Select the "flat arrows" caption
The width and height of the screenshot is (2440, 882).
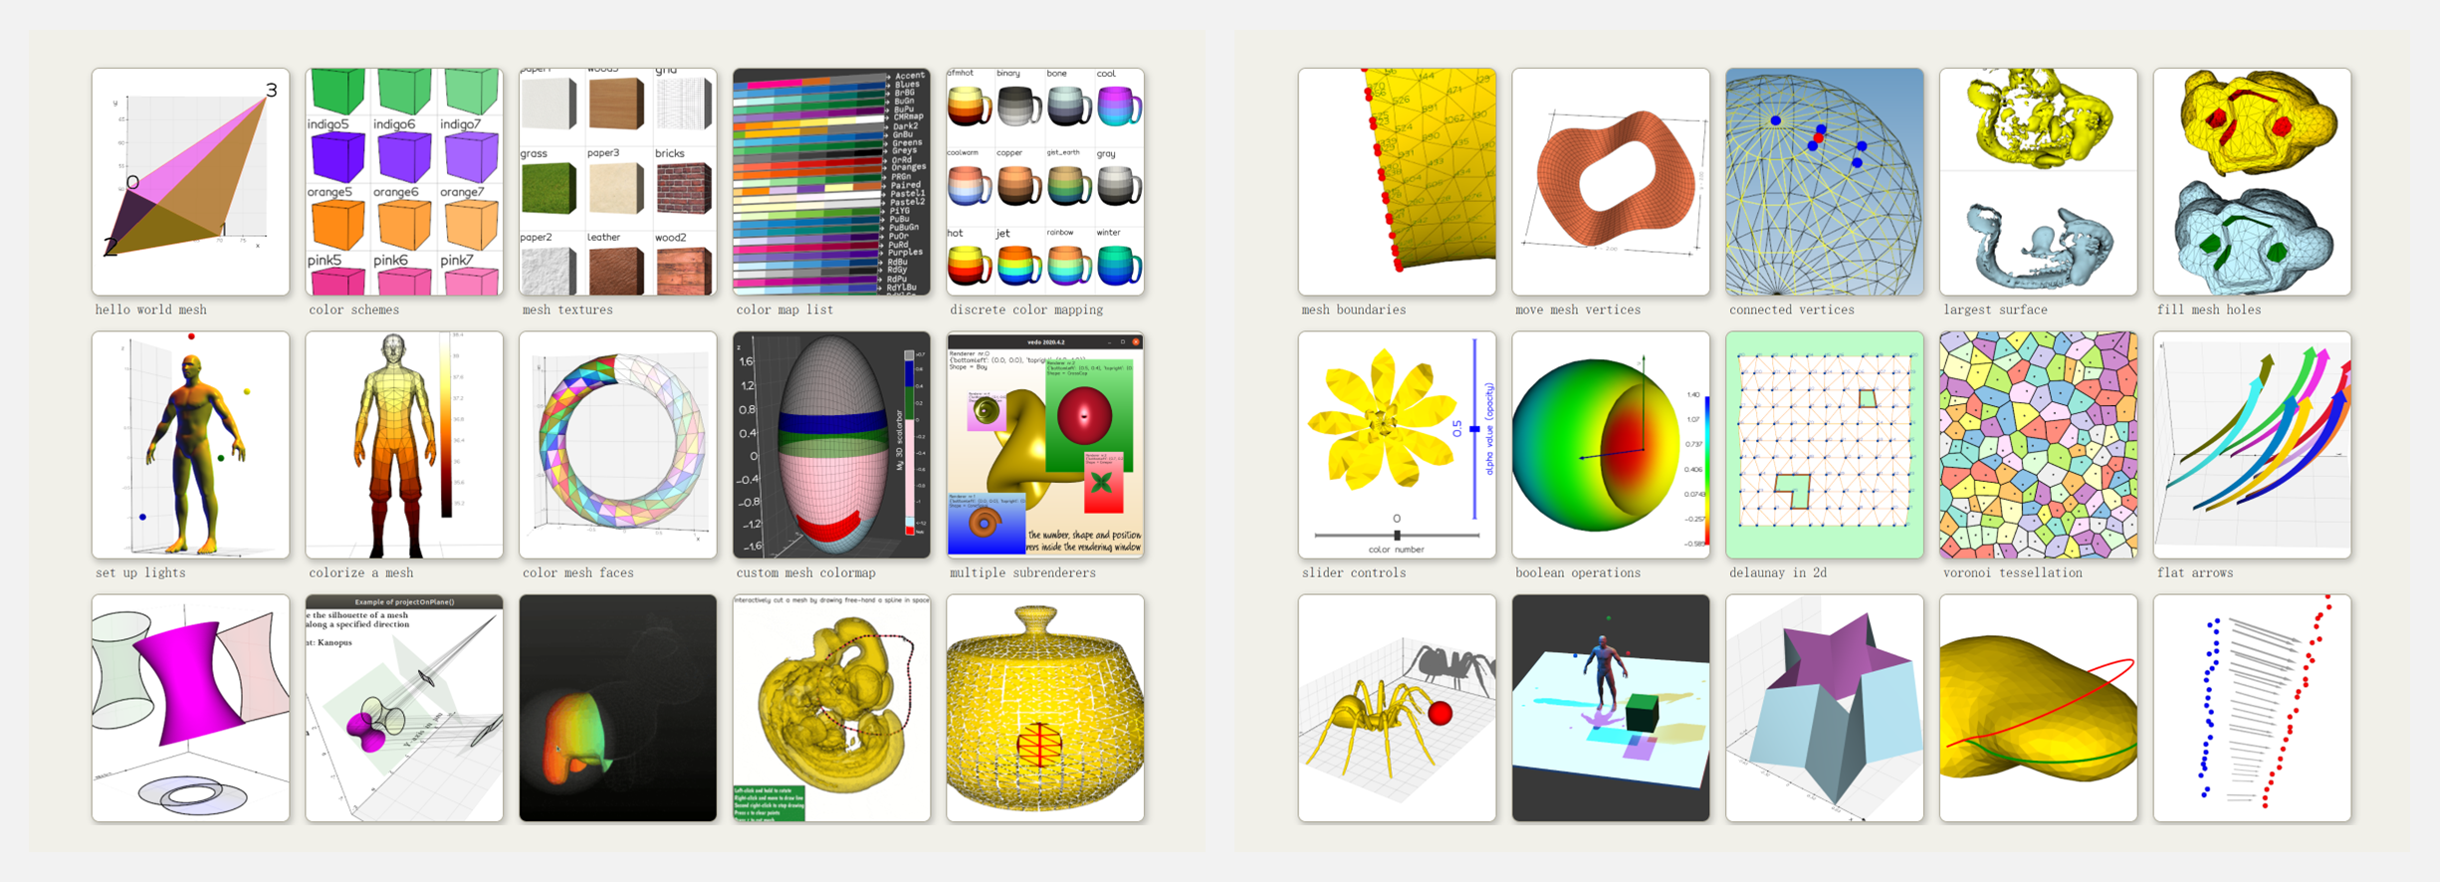tap(2195, 572)
